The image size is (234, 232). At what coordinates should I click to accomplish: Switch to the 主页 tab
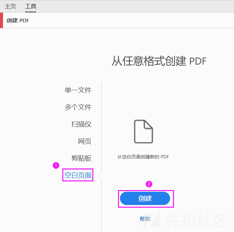tap(10, 6)
